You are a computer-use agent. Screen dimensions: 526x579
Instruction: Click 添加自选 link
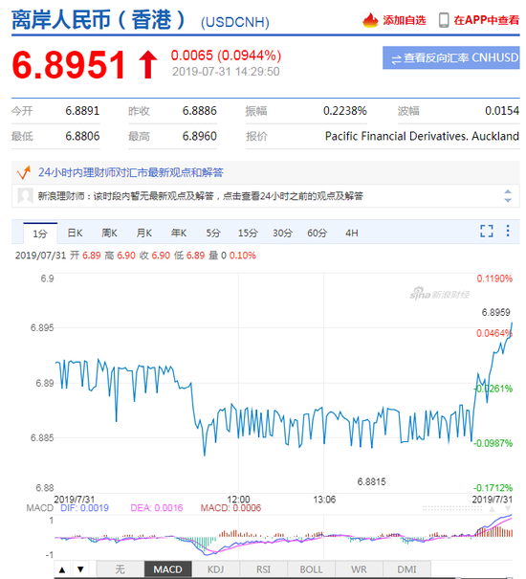(405, 20)
